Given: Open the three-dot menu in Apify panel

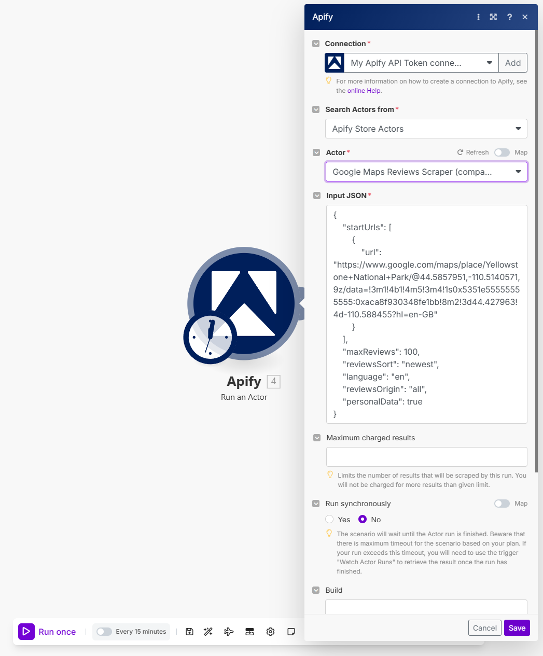Looking at the screenshot, I should pos(478,17).
